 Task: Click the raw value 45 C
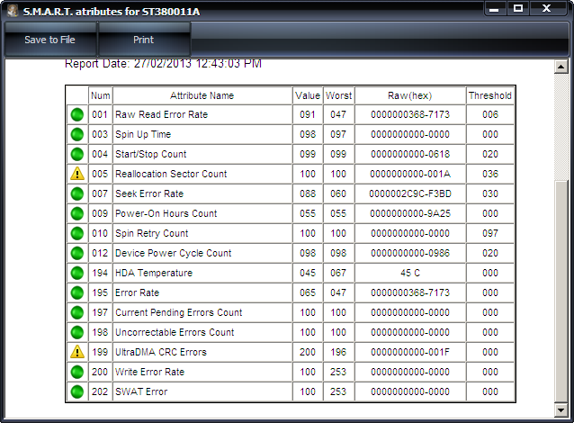[x=410, y=273]
